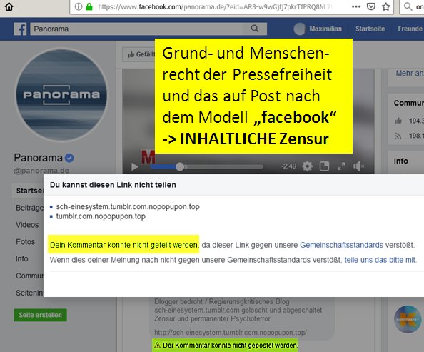This screenshot has height=352, width=424.
Task: Open Startseite in the top navigation
Action: 370,29
